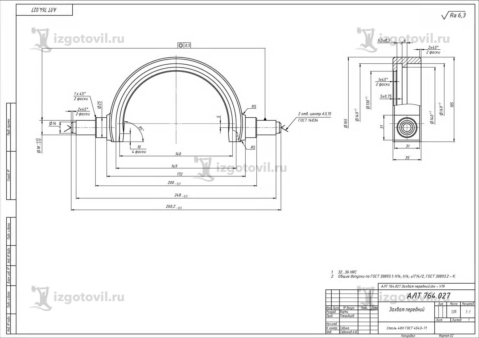Select note 2 about Общие допуски по ГОСТ 30893.1
This screenshot has height=338, width=479.
click(393, 276)
